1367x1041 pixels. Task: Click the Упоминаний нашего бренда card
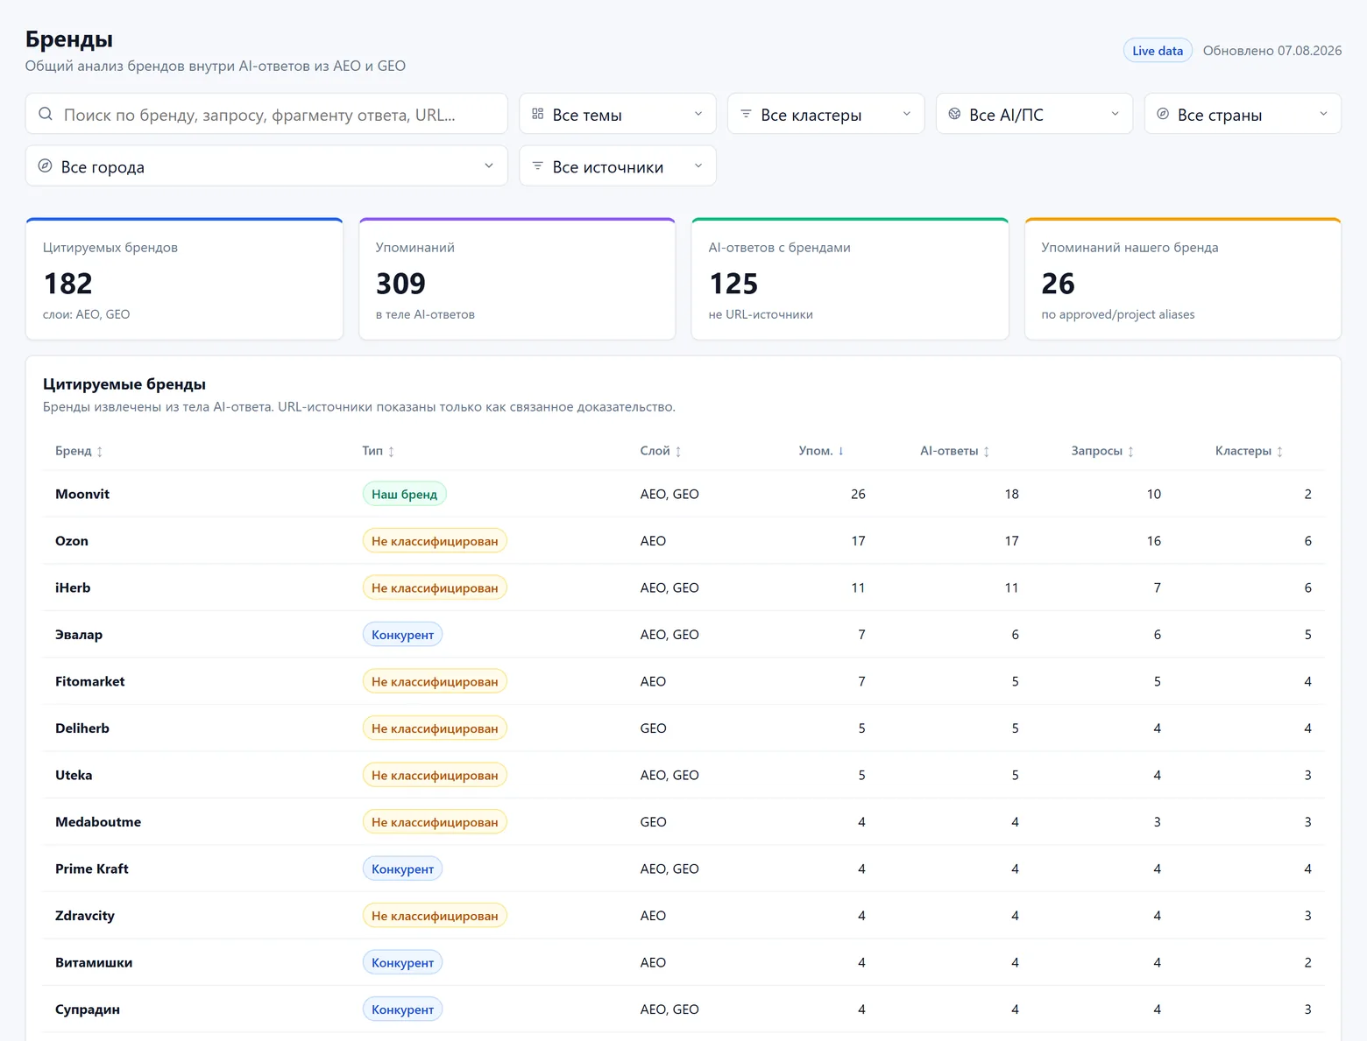point(1183,278)
